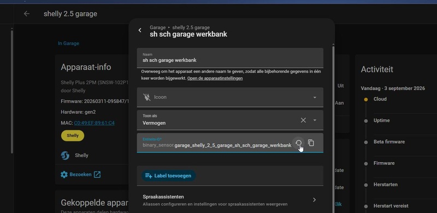Open the Bezoeken device link
Image resolution: width=437 pixels, height=213 pixels.
80,175
